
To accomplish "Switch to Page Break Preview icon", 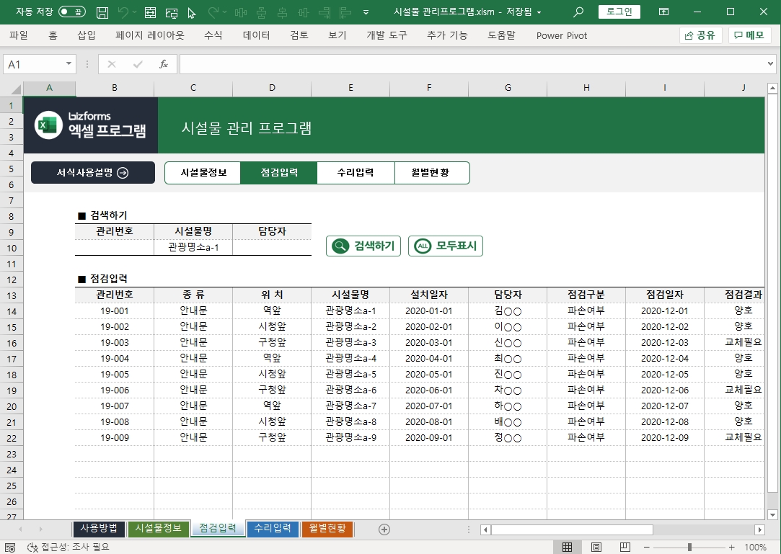I will tap(625, 548).
